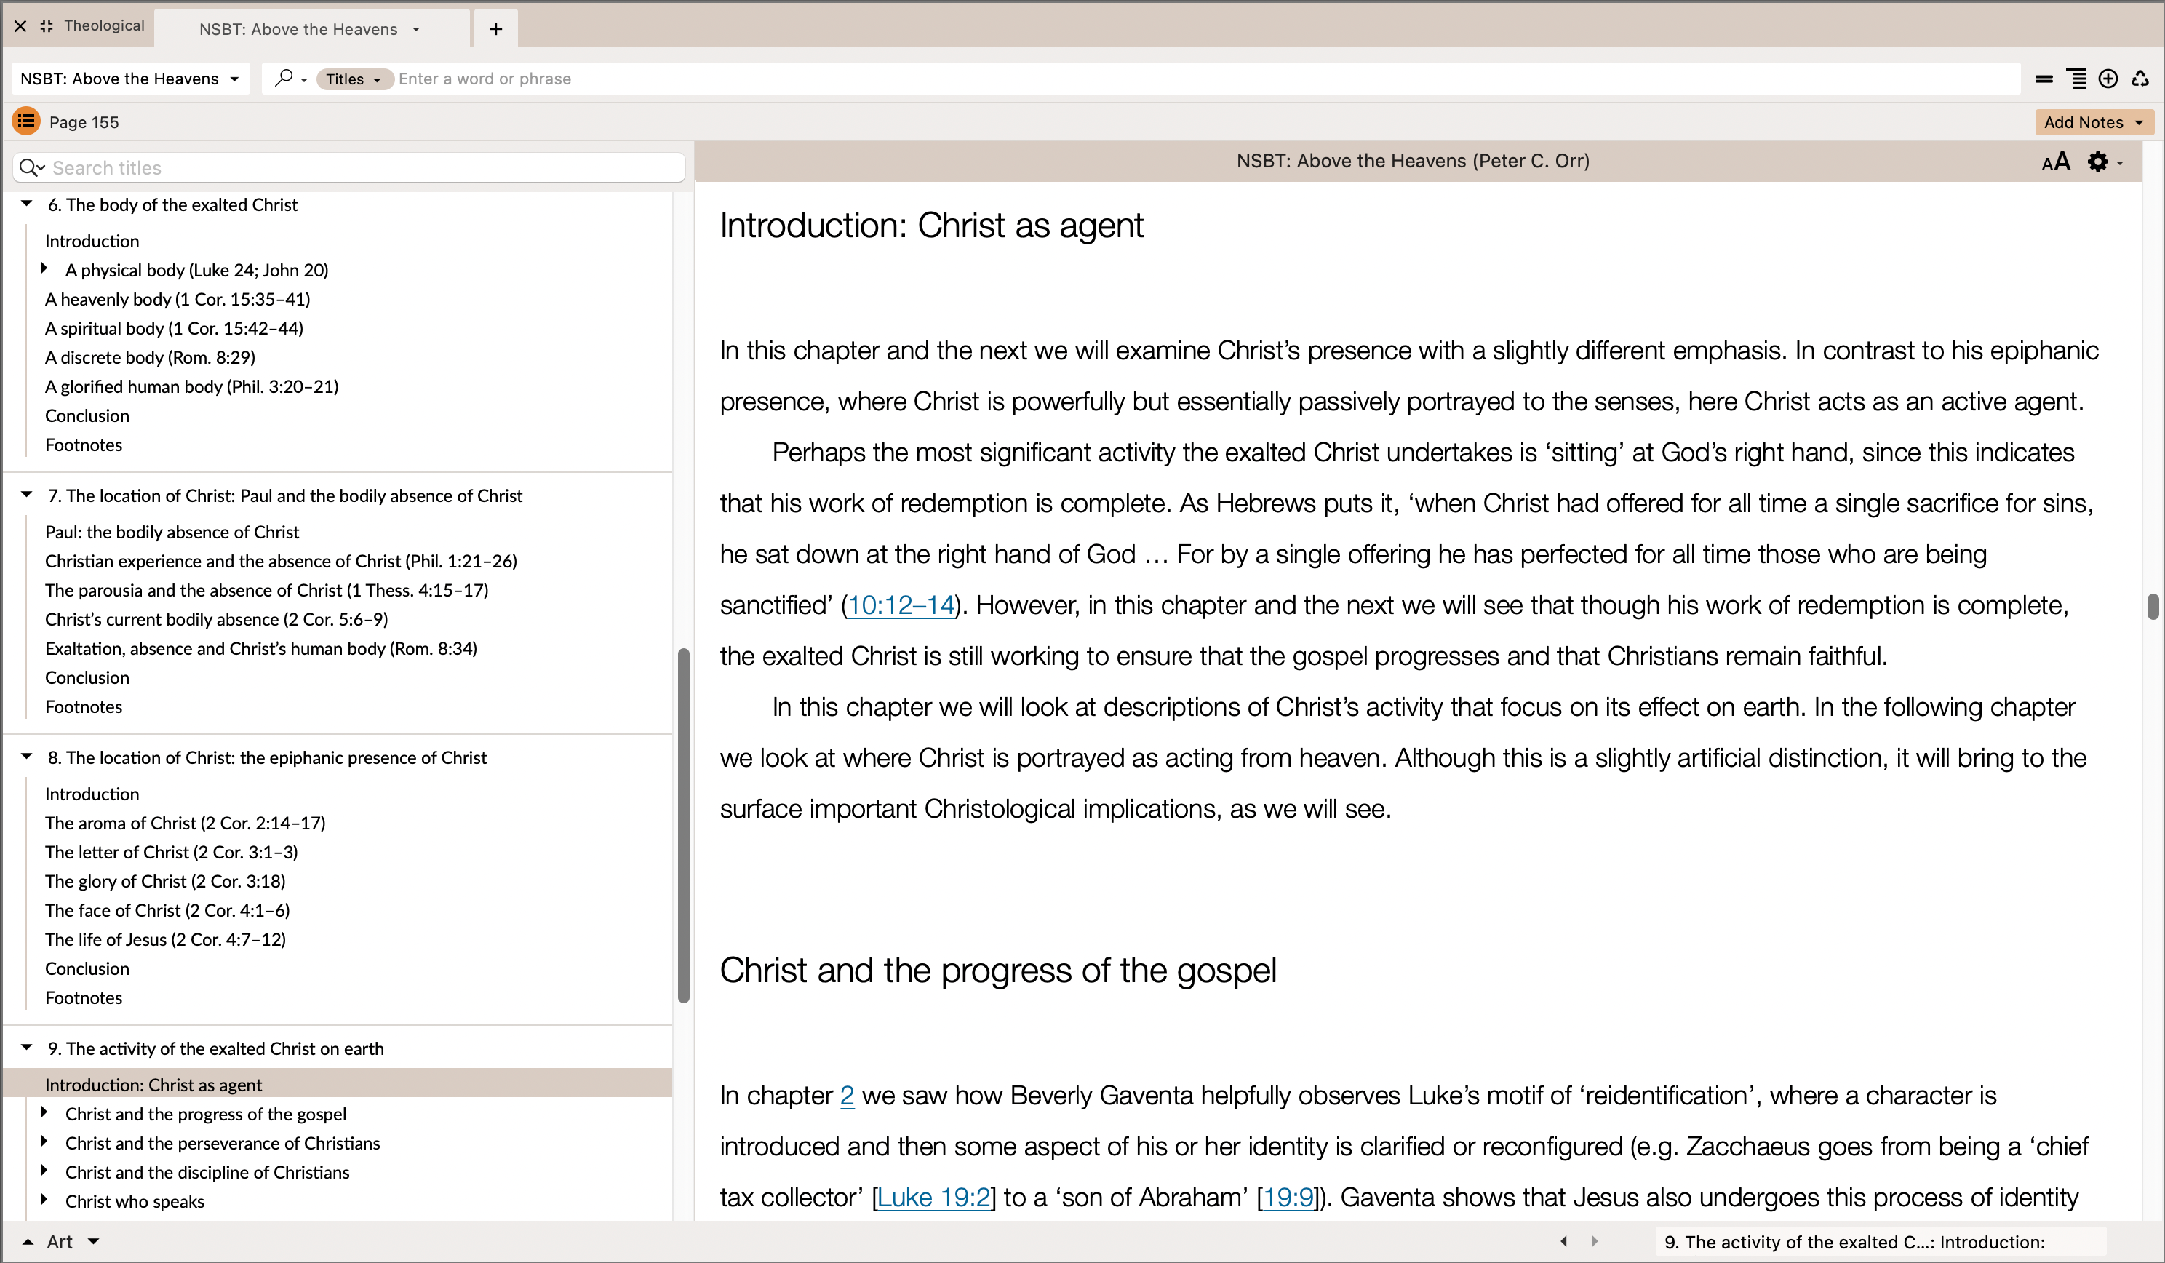Click the reading pane scrollbar thumb
This screenshot has width=2165, height=1263.
point(2153,606)
